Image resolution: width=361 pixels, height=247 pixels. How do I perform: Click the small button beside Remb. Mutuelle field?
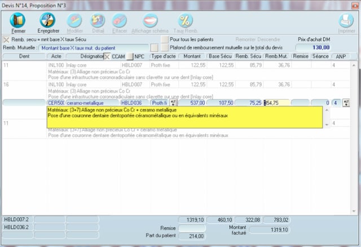[154, 48]
